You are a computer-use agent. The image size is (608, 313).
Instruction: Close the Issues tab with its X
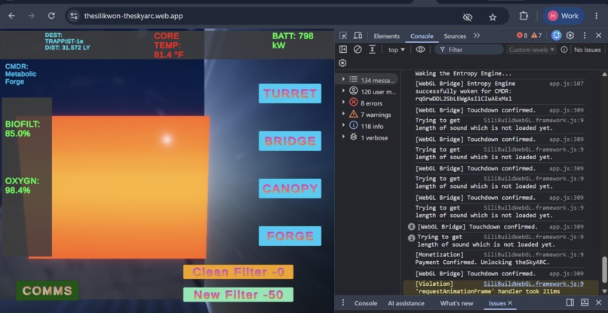click(510, 303)
